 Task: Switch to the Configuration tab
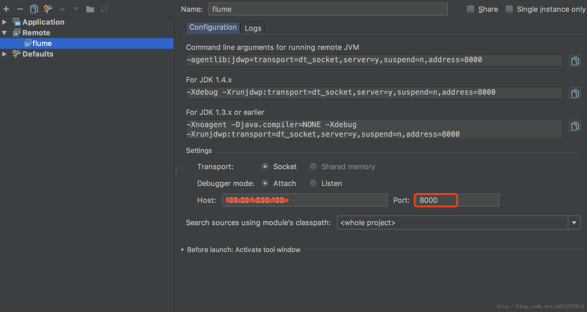pyautogui.click(x=213, y=27)
